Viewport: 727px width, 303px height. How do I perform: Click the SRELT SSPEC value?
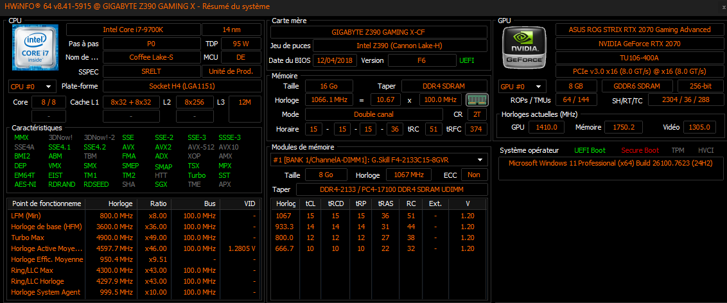tap(152, 71)
